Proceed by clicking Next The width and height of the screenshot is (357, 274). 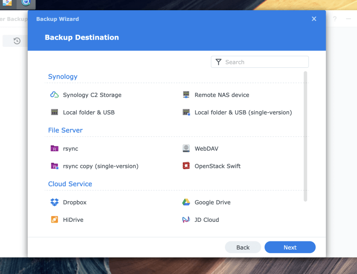point(290,247)
